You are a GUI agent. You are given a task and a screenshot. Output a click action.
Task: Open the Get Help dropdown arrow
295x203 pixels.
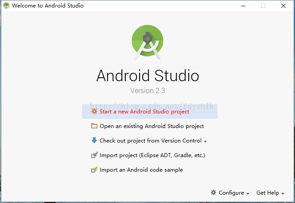click(283, 194)
